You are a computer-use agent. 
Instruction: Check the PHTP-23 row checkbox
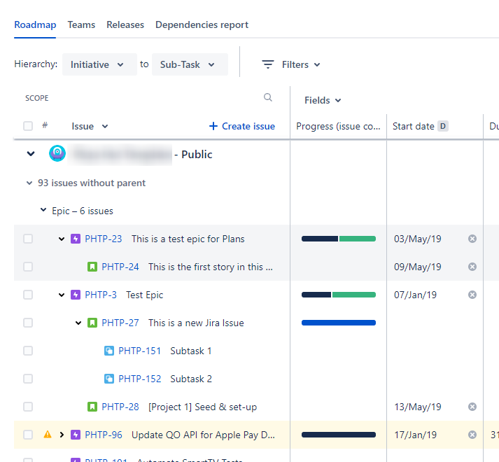pyautogui.click(x=28, y=239)
